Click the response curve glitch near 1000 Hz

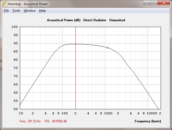pyautogui.click(x=108, y=48)
